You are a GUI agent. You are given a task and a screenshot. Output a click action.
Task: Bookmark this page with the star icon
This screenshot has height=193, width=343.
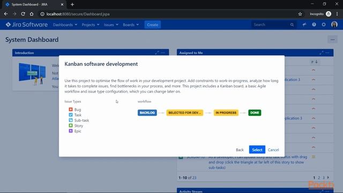(300, 14)
